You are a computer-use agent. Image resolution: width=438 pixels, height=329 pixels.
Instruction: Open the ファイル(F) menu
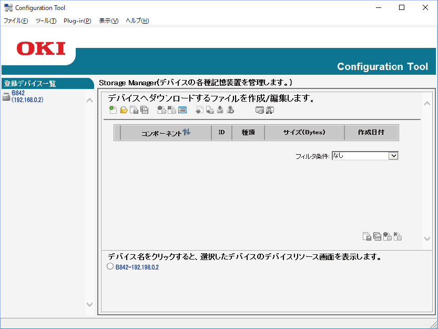pyautogui.click(x=16, y=21)
